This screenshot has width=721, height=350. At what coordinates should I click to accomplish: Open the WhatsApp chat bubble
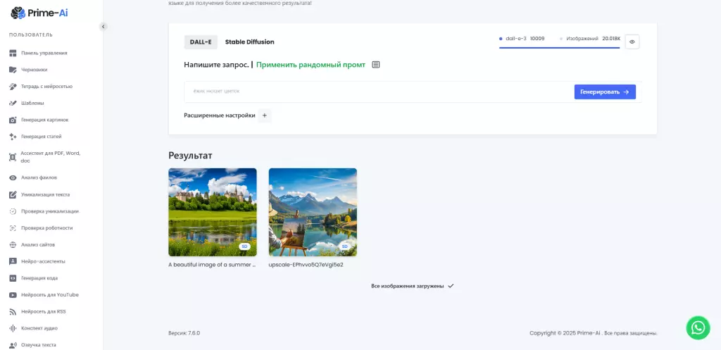tap(698, 328)
